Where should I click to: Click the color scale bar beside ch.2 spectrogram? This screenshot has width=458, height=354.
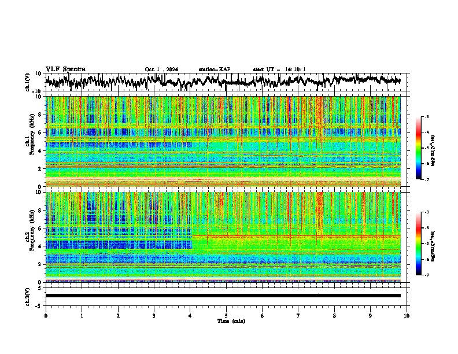pos(419,244)
